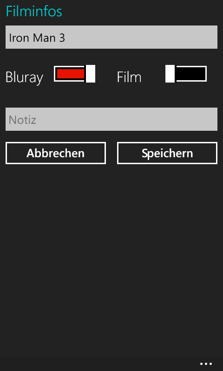Click the empty dark area below the buttons
Image resolution: width=223 pixels, height=371 pixels.
(111, 260)
